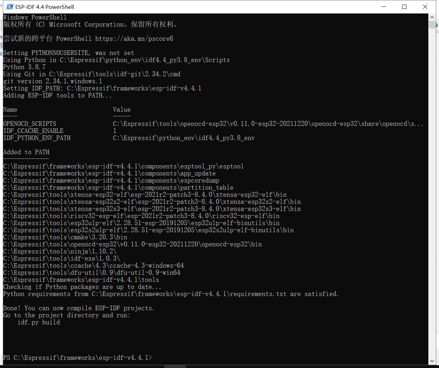Click the 'ESP-IDF 4.4 PowerShell' window title
This screenshot has height=368, width=439.
(45, 7)
